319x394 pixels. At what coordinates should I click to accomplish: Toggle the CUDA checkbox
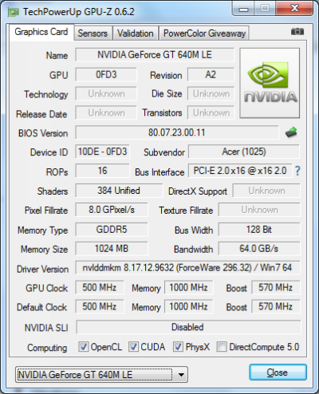tap(133, 347)
